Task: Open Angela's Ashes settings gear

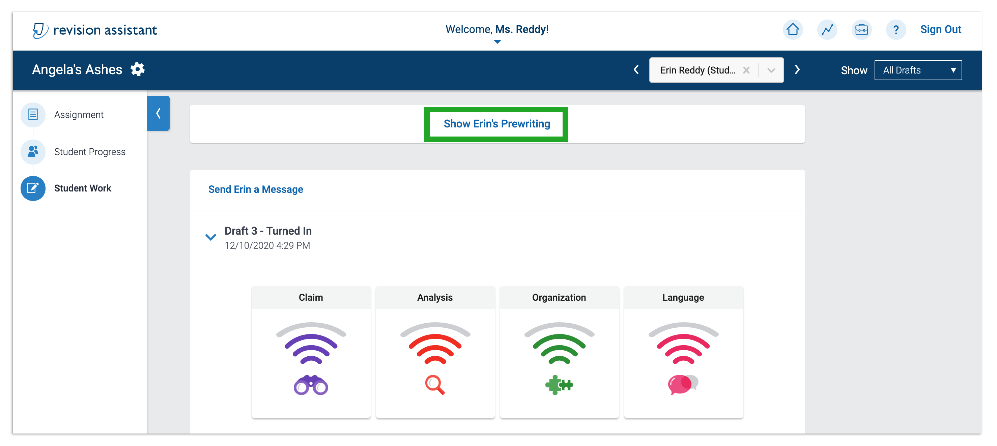Action: click(x=137, y=69)
